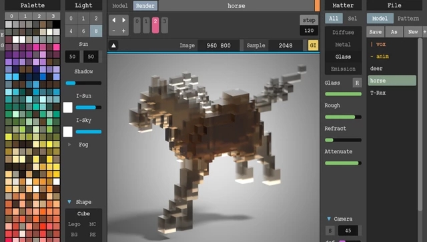The height and width of the screenshot is (242, 427).
Task: Click the plus button next to New
Action: pyautogui.click(x=424, y=32)
